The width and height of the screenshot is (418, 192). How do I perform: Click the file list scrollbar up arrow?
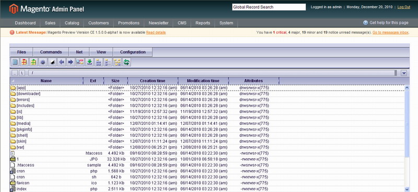[x=407, y=87]
